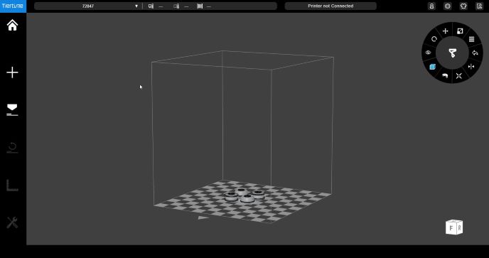
Task: Open the Print icon in left sidebar
Action: 12,110
